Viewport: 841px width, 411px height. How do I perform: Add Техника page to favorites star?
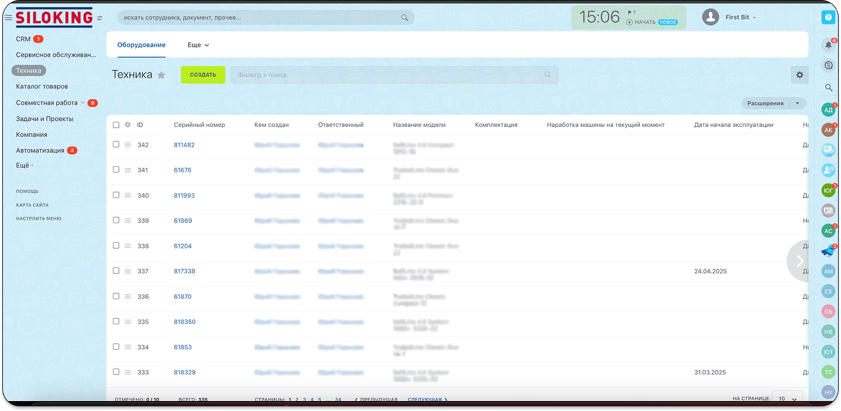click(162, 75)
